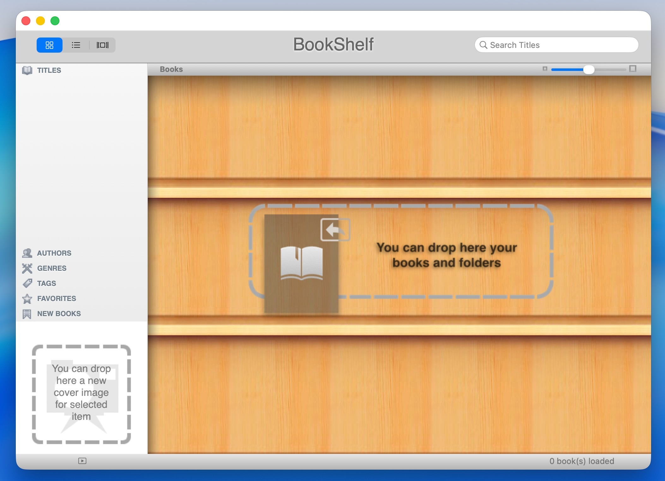The height and width of the screenshot is (481, 665).
Task: Click the play button in the status bar
Action: tap(82, 461)
